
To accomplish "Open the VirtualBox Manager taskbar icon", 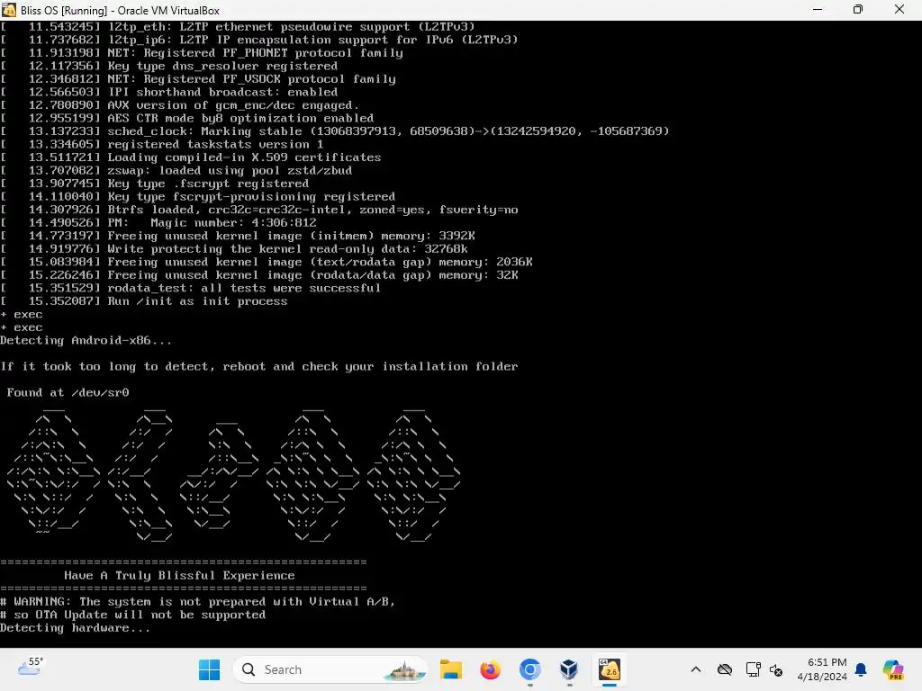I will point(569,669).
